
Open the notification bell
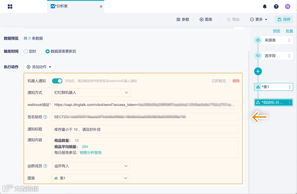pos(265,6)
